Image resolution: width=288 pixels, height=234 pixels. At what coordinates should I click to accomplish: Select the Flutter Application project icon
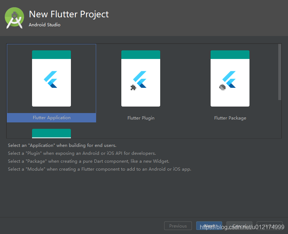click(x=51, y=78)
